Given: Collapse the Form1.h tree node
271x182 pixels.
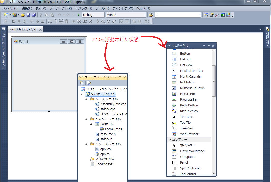Looking at the screenshot, I should 91,124.
